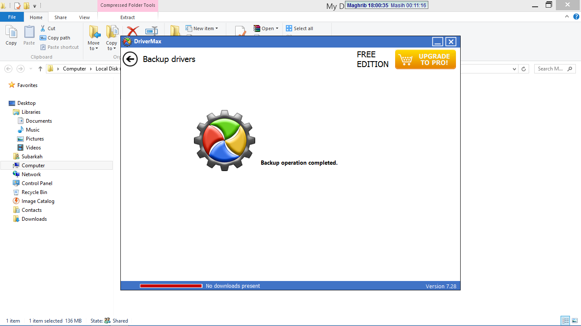This screenshot has width=581, height=326.
Task: Close the DriverMax window
Action: [x=451, y=42]
